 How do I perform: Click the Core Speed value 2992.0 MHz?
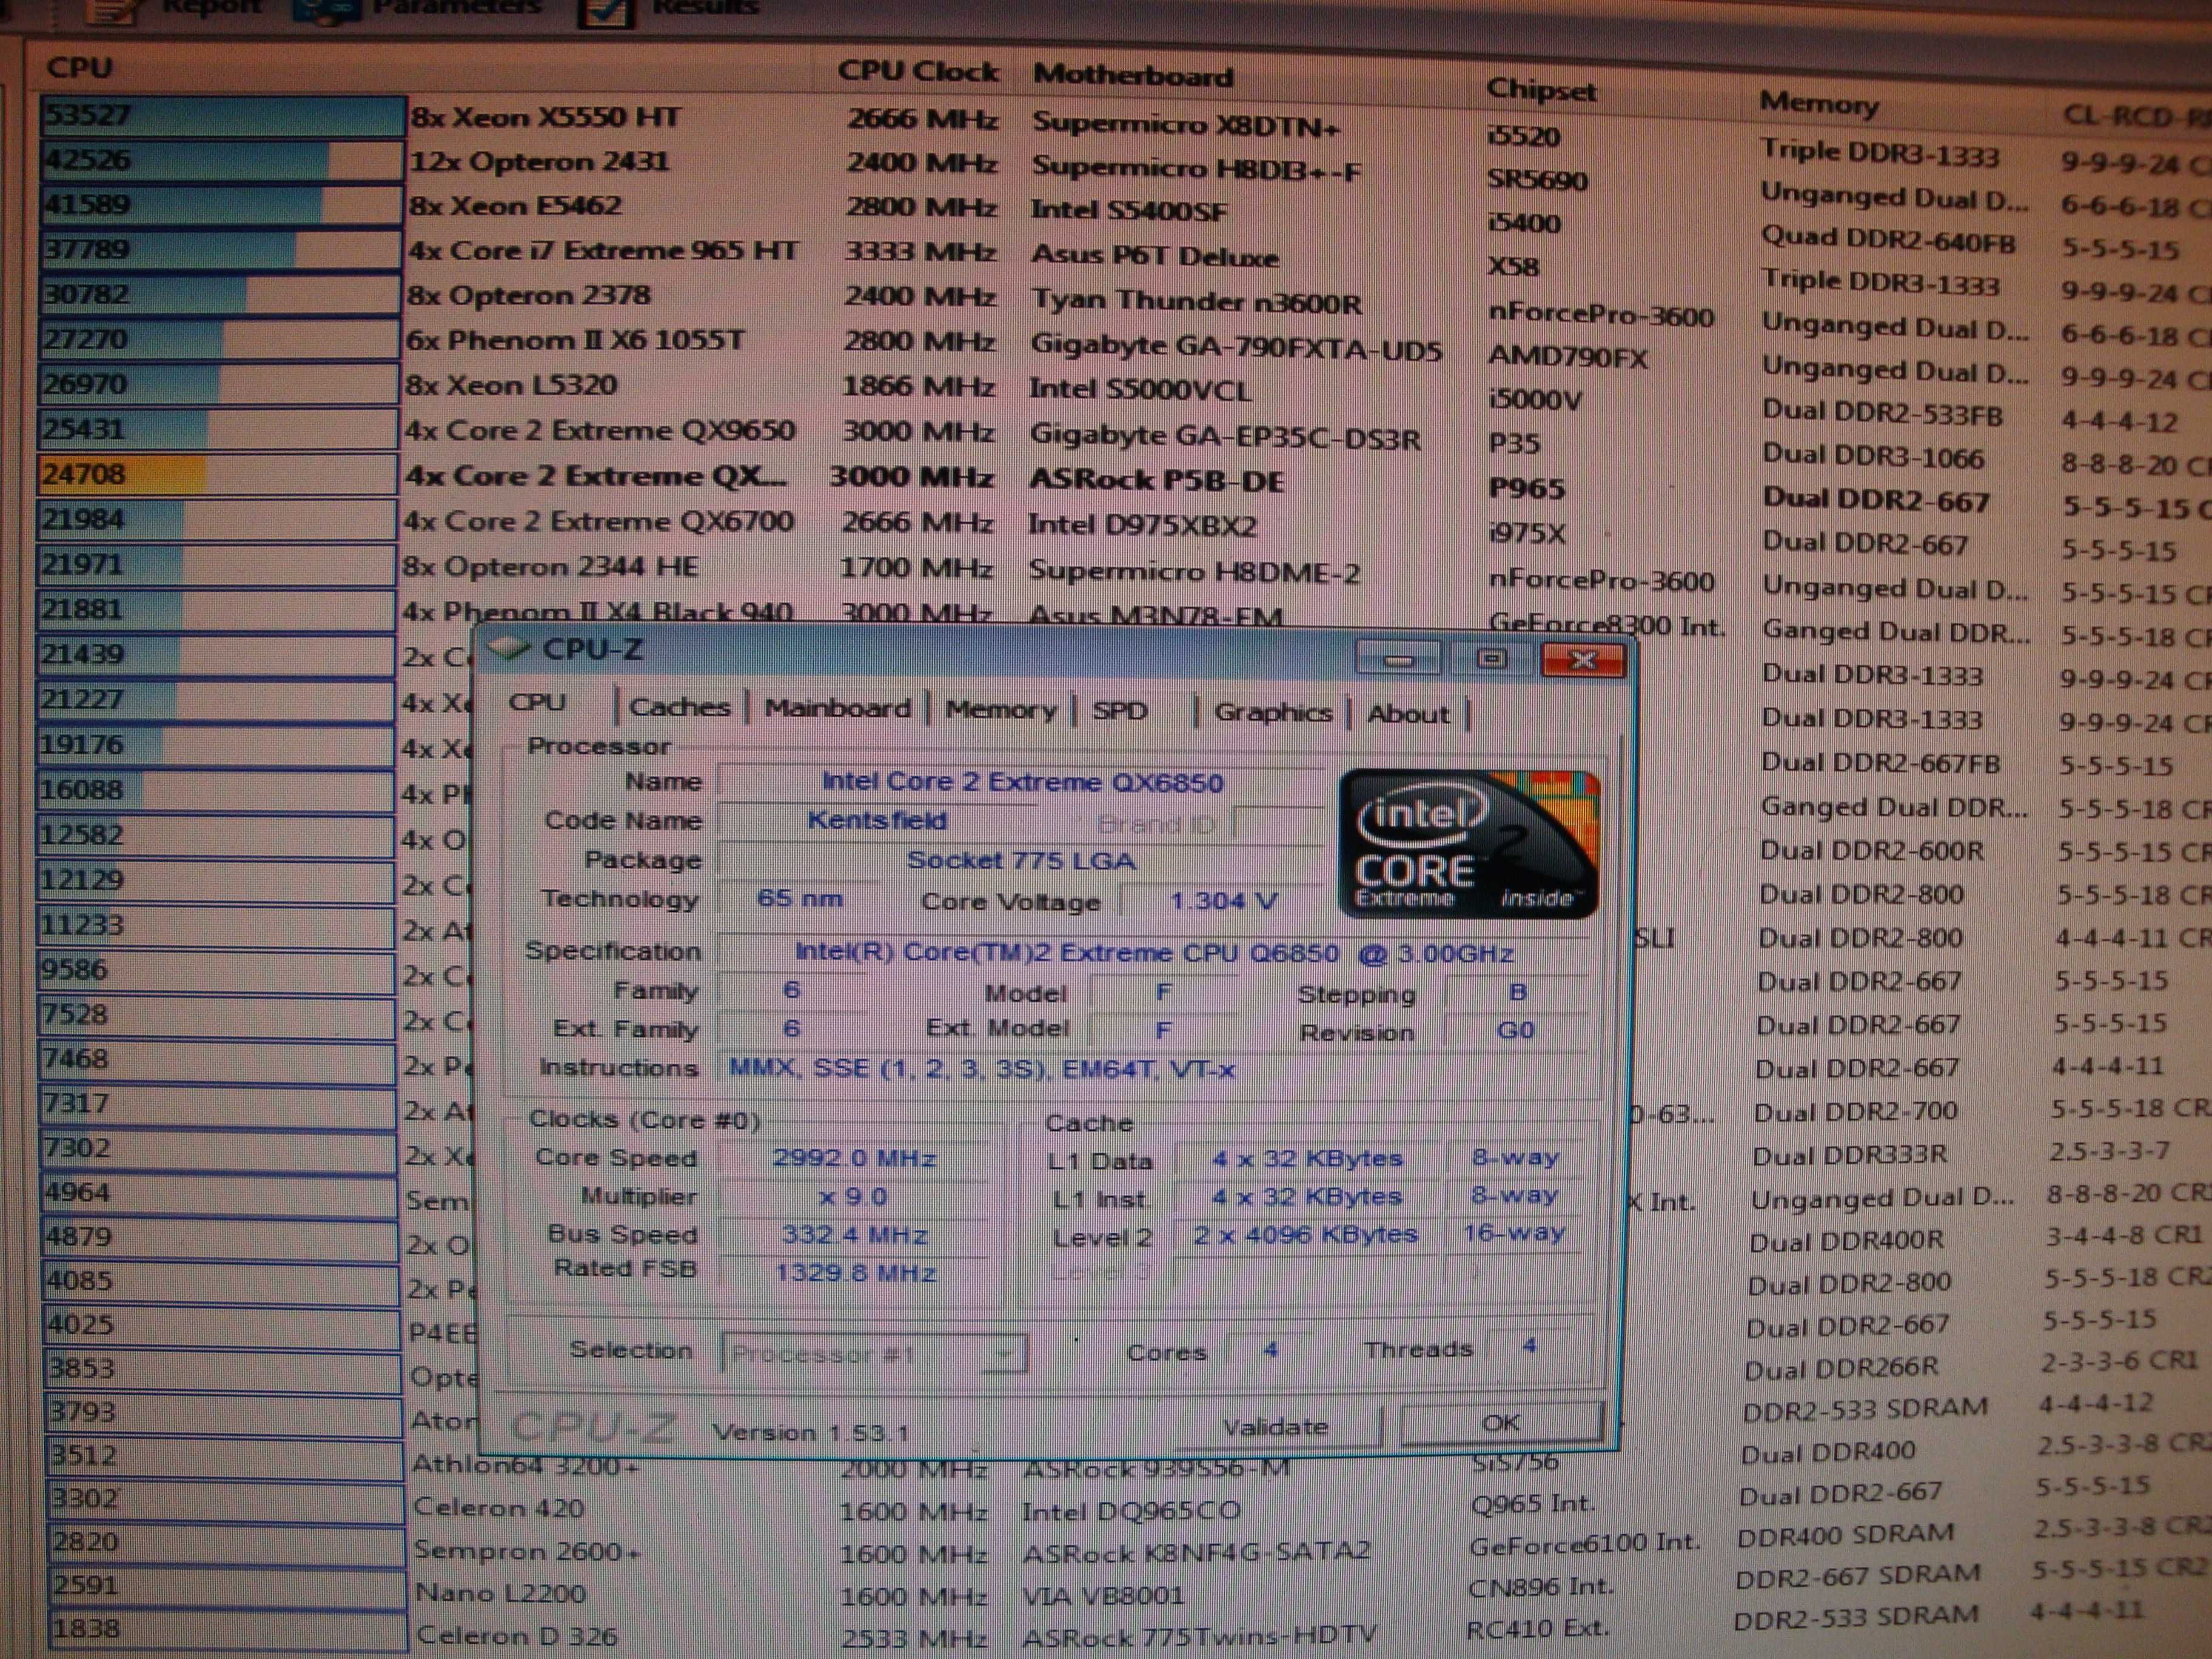[854, 1158]
